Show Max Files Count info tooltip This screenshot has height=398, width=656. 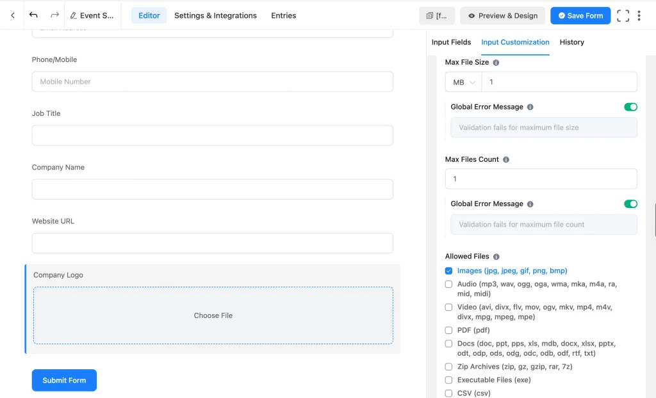point(506,160)
